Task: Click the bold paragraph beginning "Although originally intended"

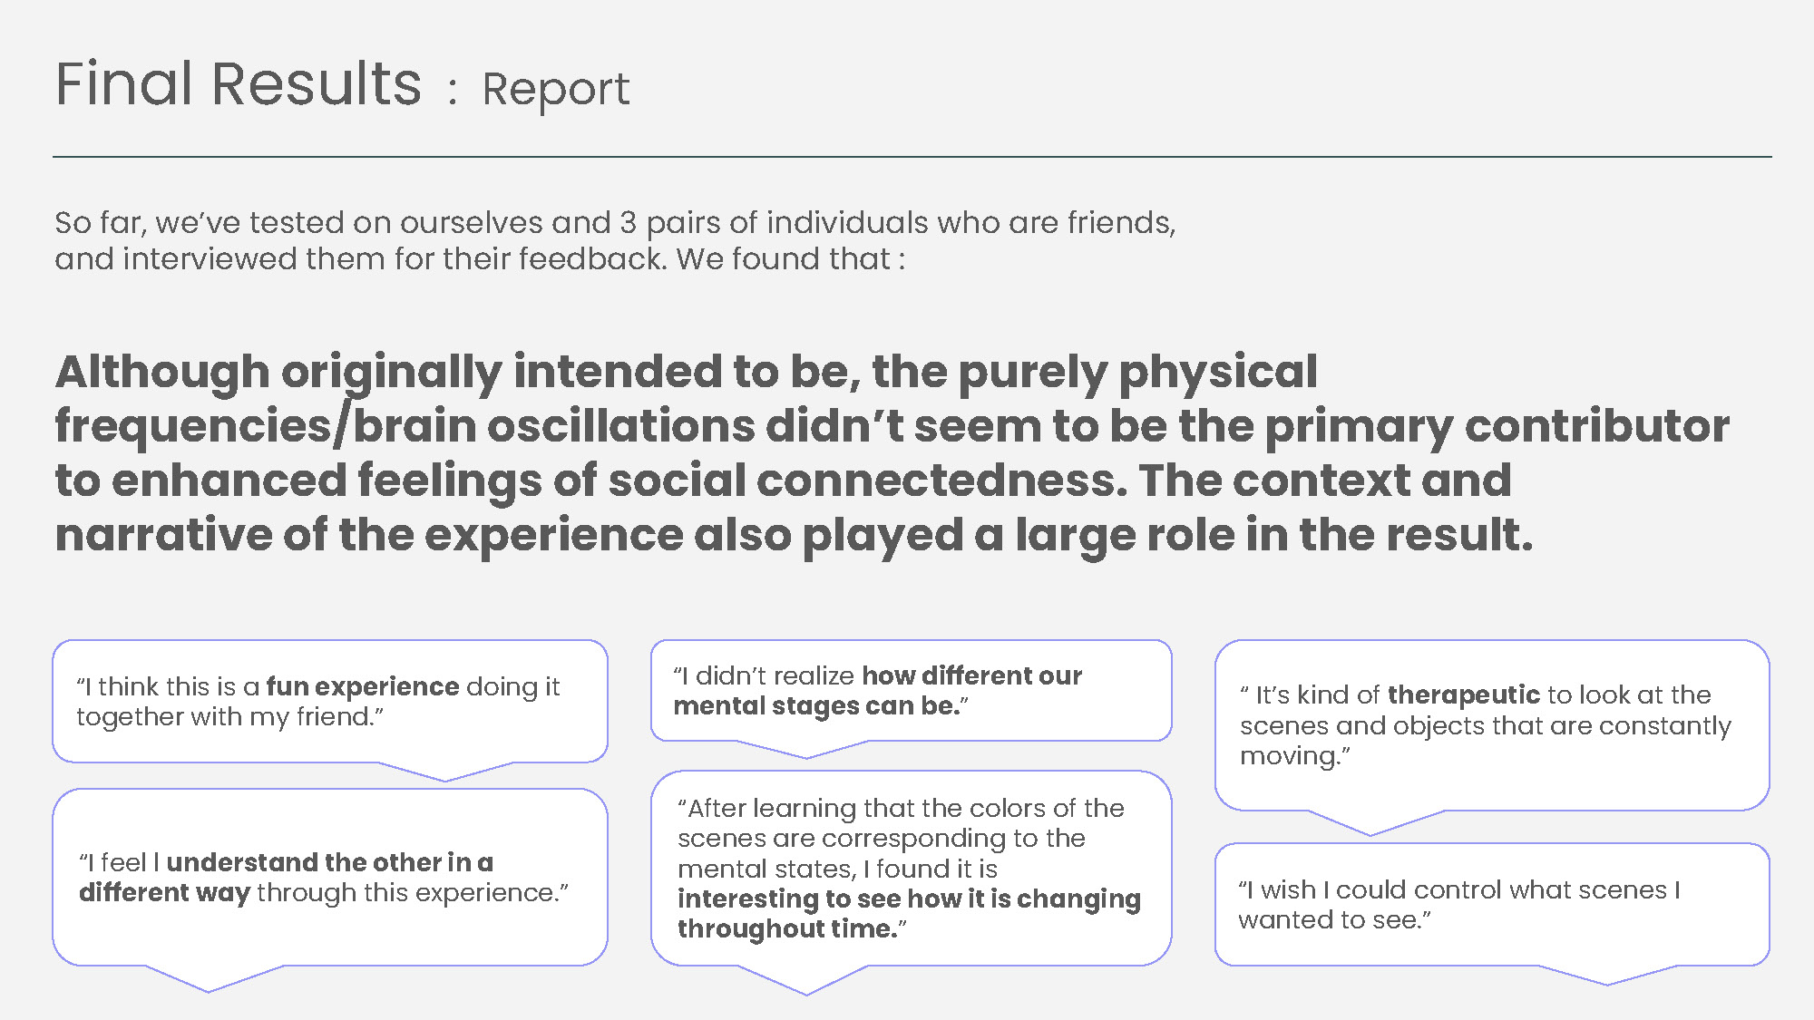Action: [x=892, y=452]
